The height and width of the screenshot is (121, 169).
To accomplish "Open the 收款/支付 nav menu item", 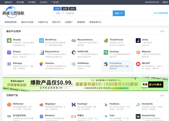I will (56, 22).
